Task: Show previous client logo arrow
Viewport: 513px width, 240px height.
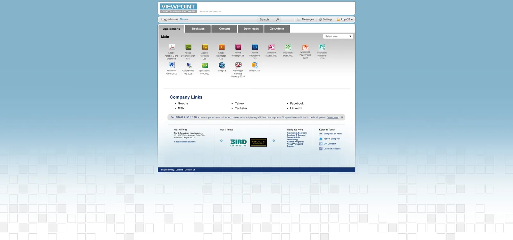Action: point(221,140)
